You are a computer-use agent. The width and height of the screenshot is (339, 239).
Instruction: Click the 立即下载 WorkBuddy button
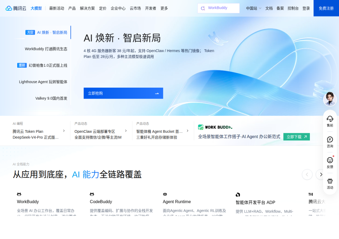tap(296, 137)
